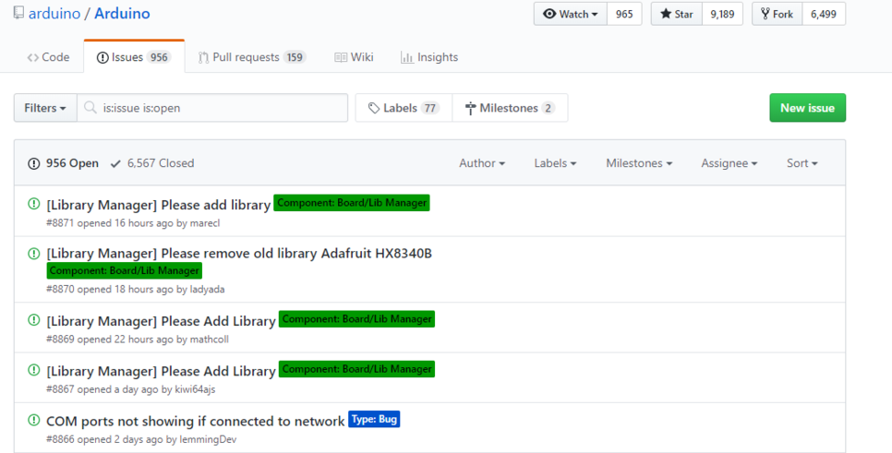
Task: Expand the Labels filter dropdown in list header
Action: [555, 163]
